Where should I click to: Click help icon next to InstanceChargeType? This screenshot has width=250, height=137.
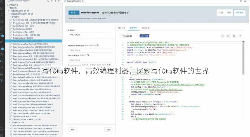[x=97, y=45]
